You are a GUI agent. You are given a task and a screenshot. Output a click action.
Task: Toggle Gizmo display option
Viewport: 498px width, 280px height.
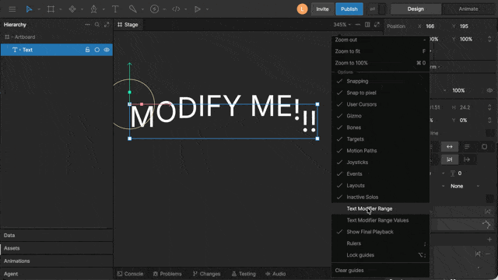381,116
